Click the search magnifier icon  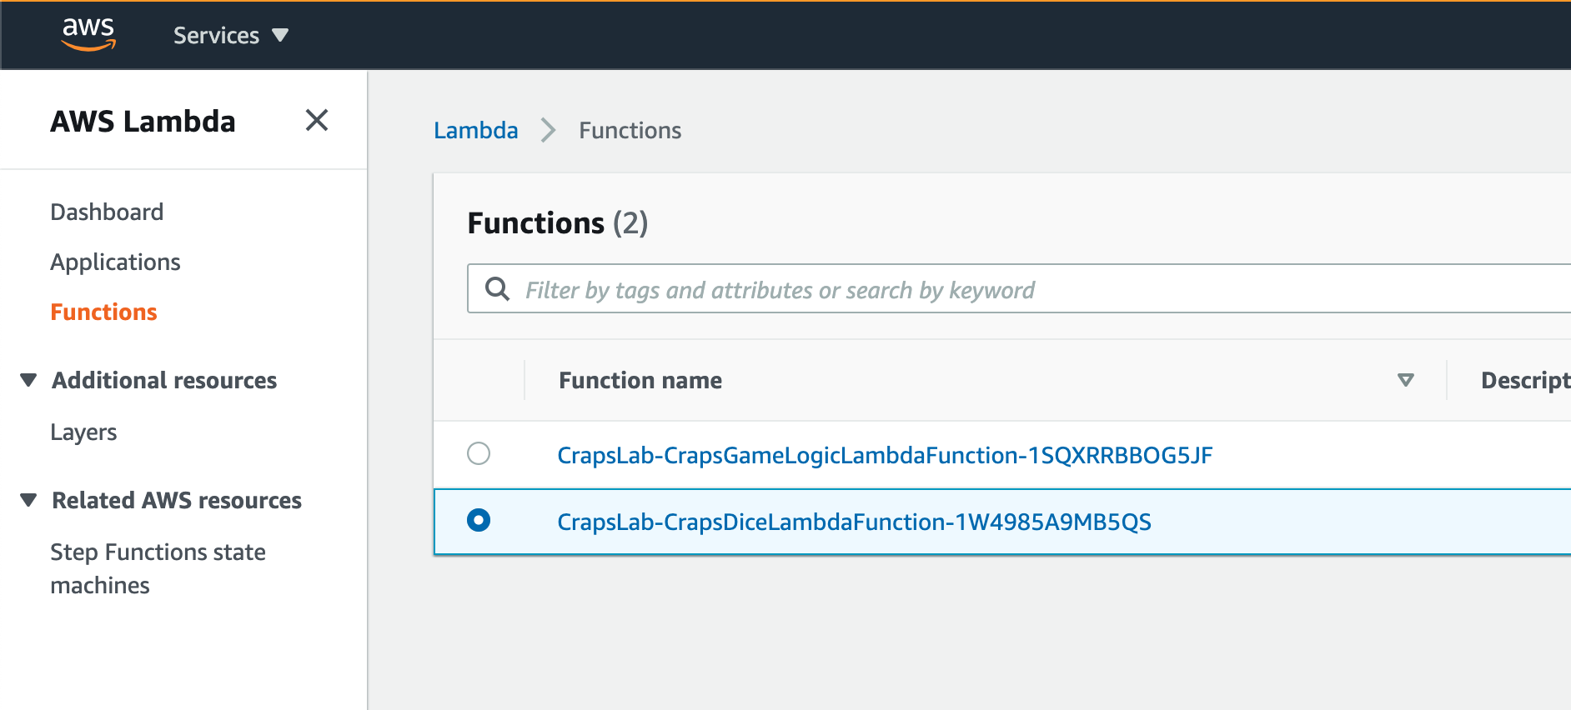click(x=498, y=289)
